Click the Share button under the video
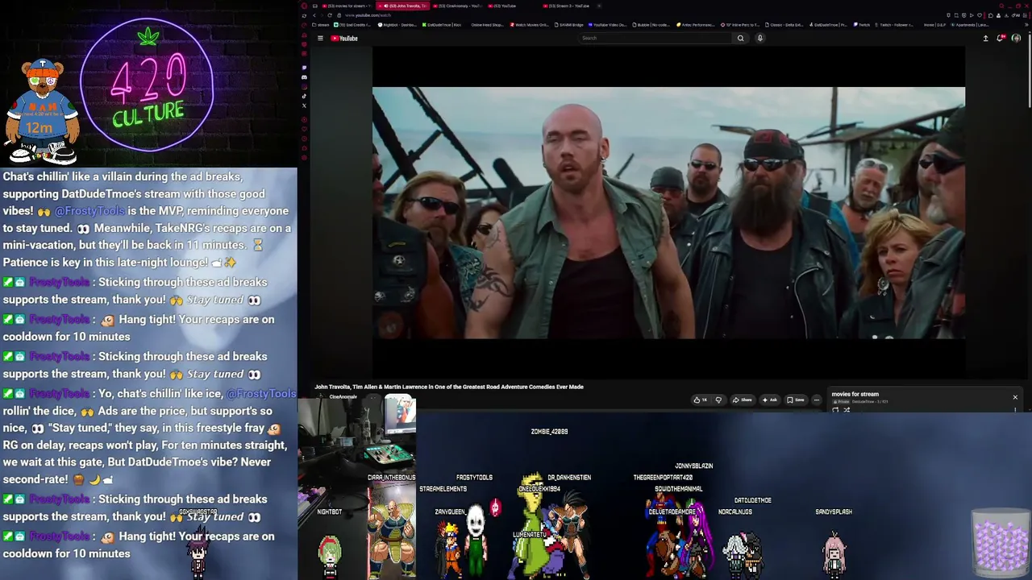The width and height of the screenshot is (1032, 580). 741,400
